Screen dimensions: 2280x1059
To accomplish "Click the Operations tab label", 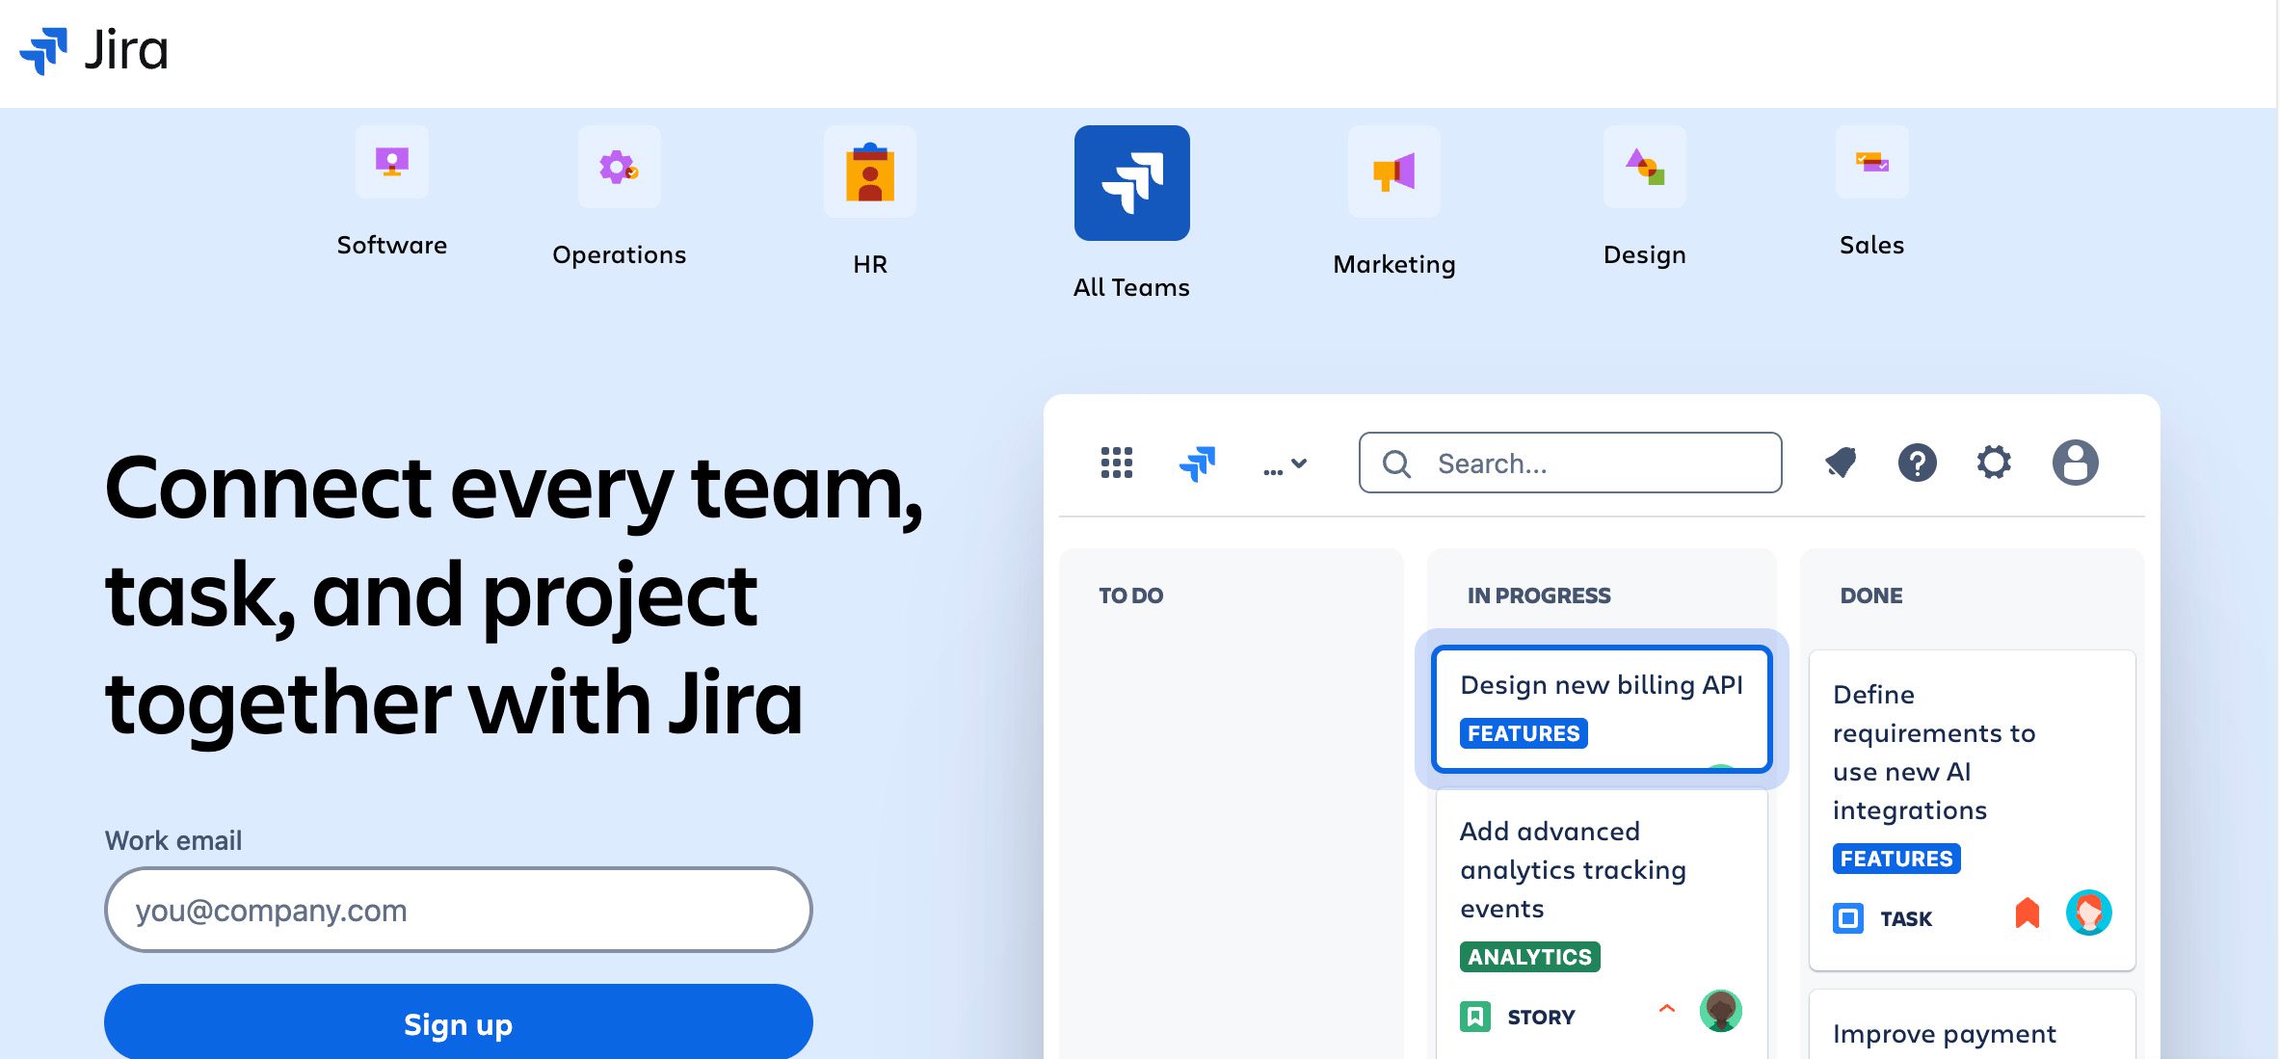I will point(620,255).
